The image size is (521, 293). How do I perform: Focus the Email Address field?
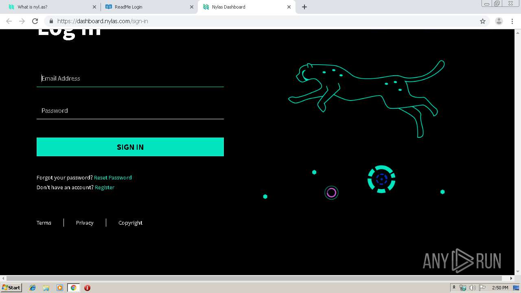coord(130,78)
